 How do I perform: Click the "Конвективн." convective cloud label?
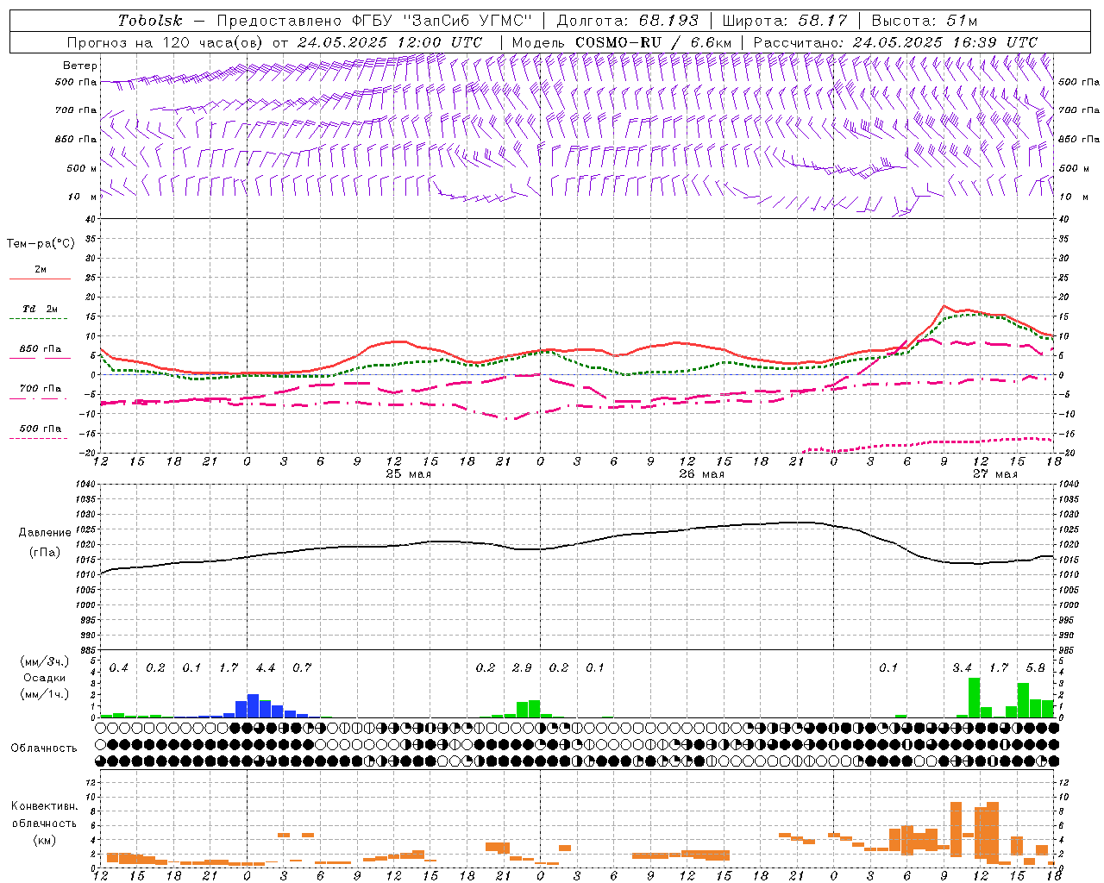45,806
